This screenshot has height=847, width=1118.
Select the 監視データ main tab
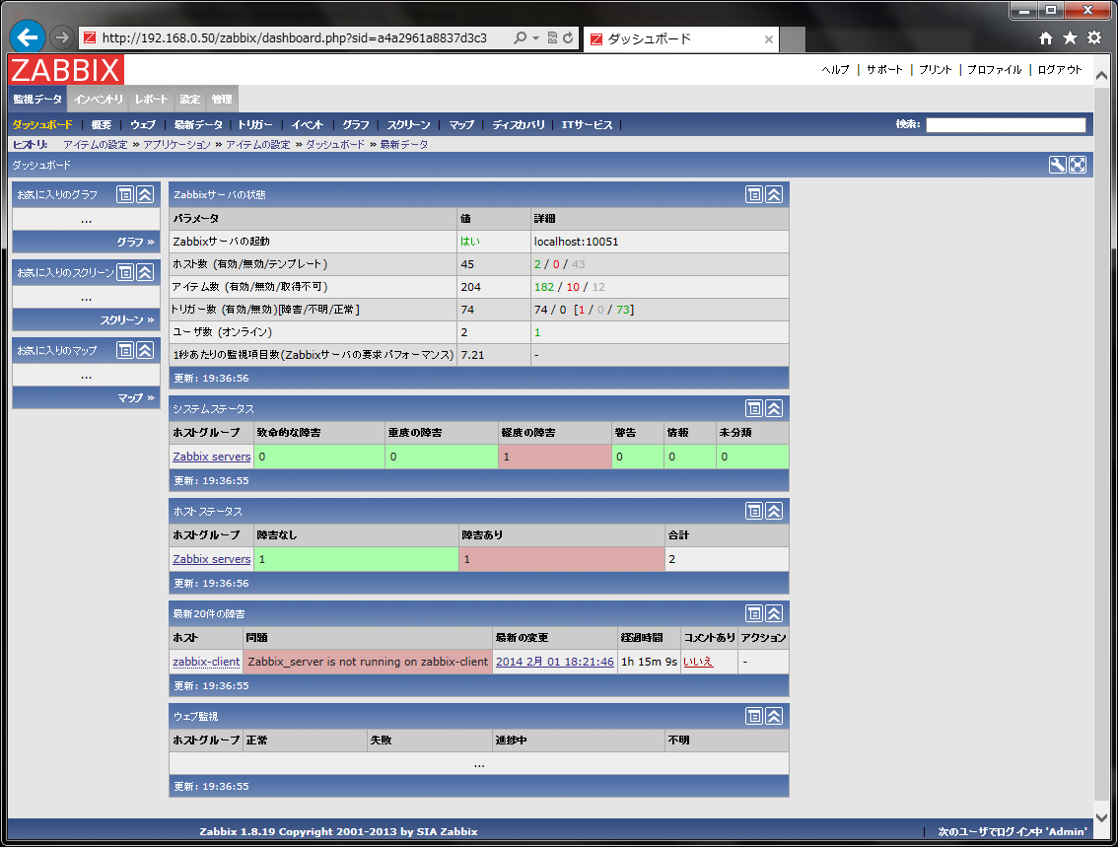37,100
